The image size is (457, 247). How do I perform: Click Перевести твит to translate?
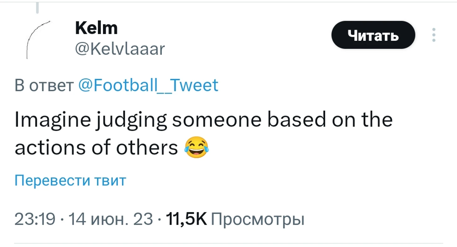point(70,181)
